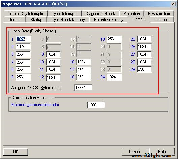Click priority class 5 field
178x160 pixels.
pyautogui.click(x=23, y=69)
